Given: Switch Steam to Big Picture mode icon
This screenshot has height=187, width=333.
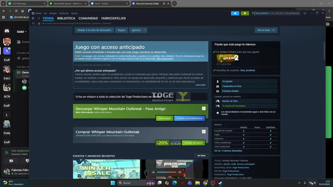Looking at the screenshot, I should click(x=305, y=13).
